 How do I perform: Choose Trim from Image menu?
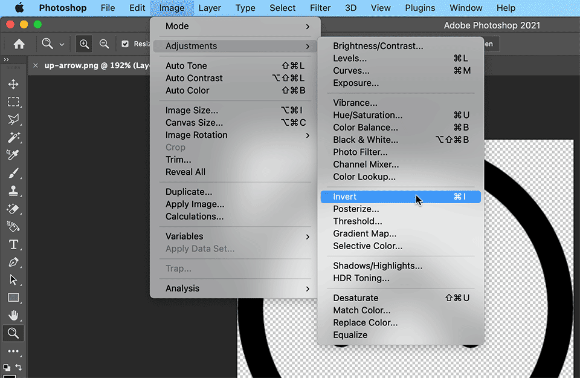(x=235, y=160)
